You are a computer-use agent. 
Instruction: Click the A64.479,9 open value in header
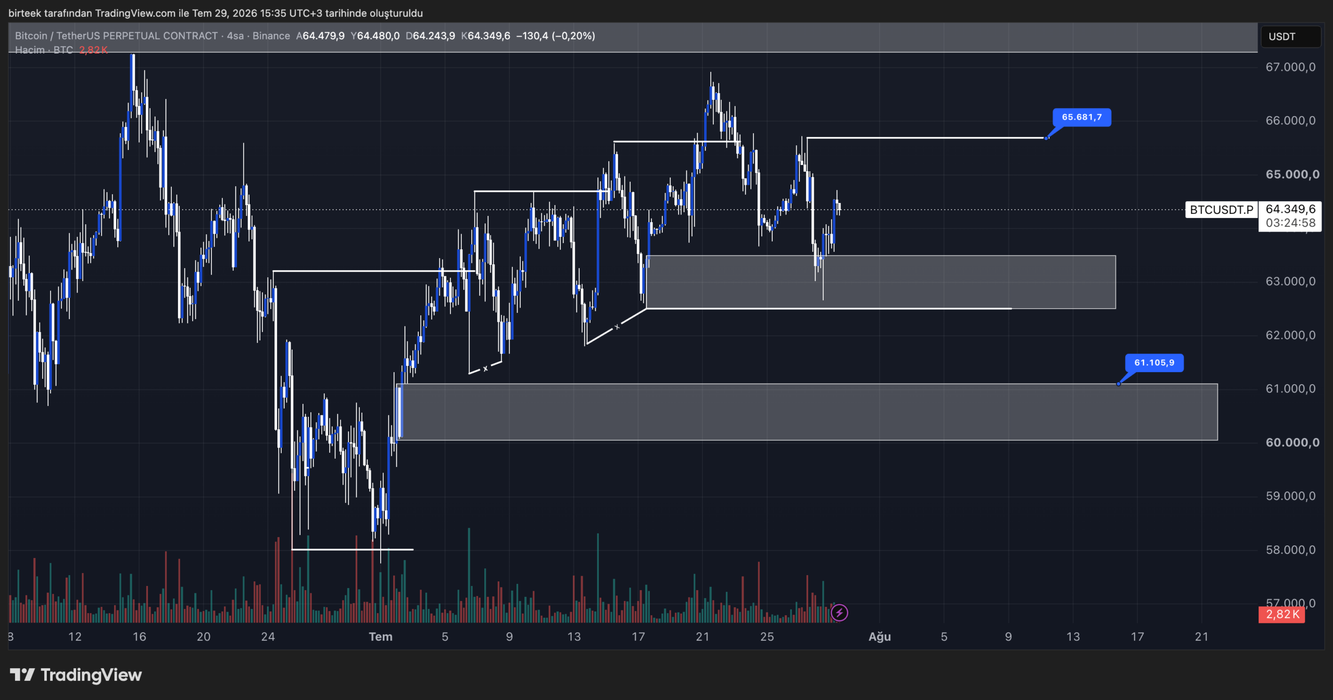320,35
